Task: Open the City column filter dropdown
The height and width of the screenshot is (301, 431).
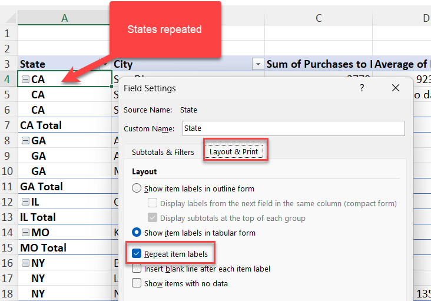Action: coord(258,64)
